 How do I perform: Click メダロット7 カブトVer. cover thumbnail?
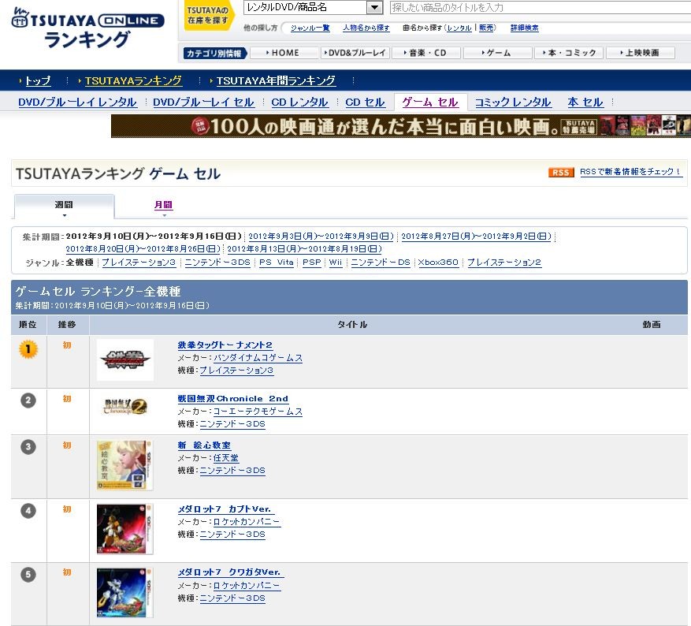point(125,529)
